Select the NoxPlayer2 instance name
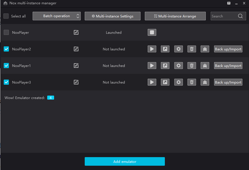This screenshot has width=249, height=170. point(21,49)
